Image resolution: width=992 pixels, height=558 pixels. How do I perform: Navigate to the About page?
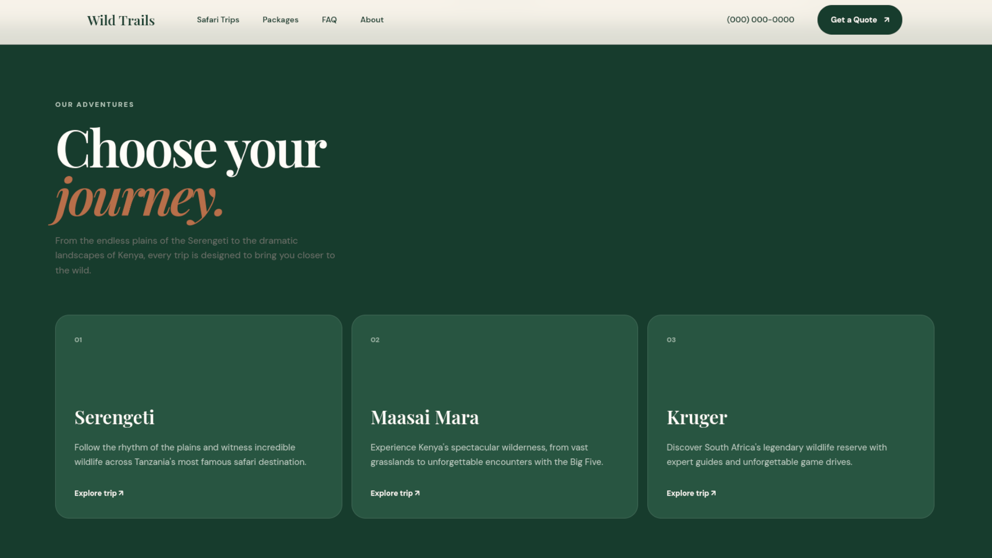(x=372, y=20)
